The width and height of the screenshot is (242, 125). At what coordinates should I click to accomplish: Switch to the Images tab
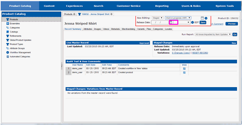98,29
